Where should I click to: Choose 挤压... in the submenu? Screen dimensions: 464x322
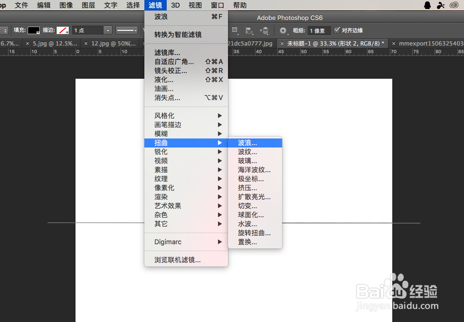pyautogui.click(x=255, y=188)
